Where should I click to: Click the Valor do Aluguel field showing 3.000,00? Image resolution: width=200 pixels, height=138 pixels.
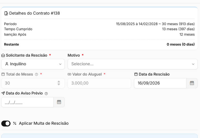click(x=99, y=83)
